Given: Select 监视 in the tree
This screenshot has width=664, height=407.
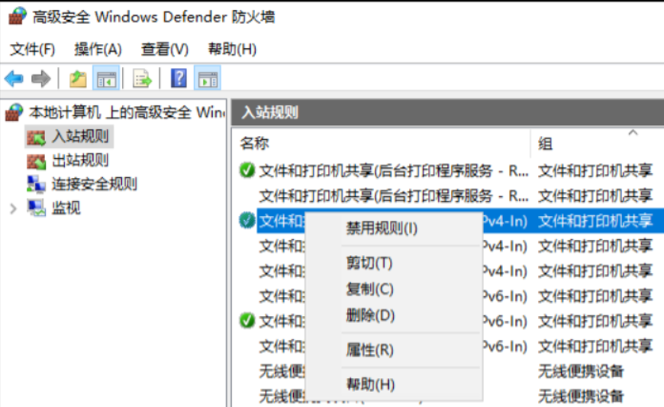Looking at the screenshot, I should pyautogui.click(x=66, y=208).
